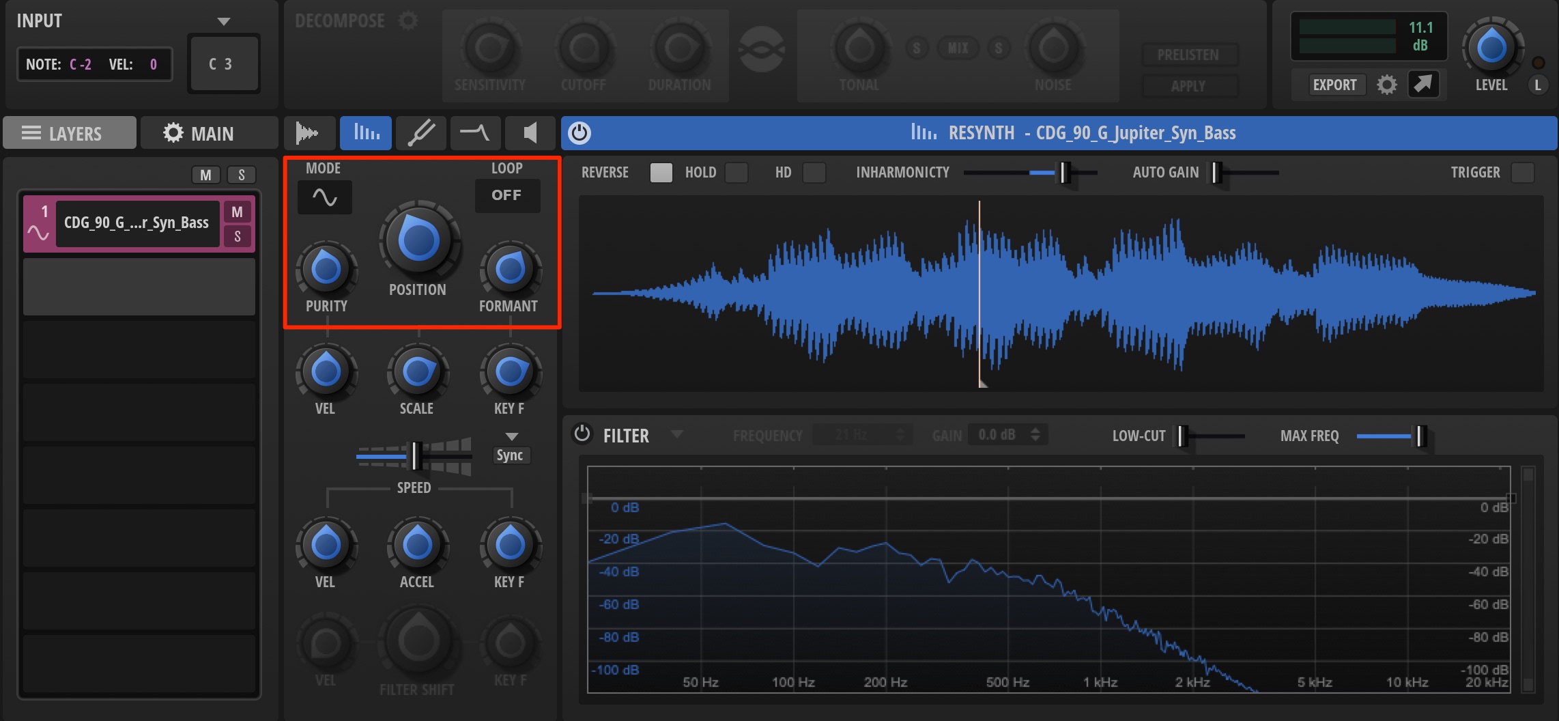Adjust the Level knob
Viewport: 1559px width, 721px height.
[x=1492, y=48]
